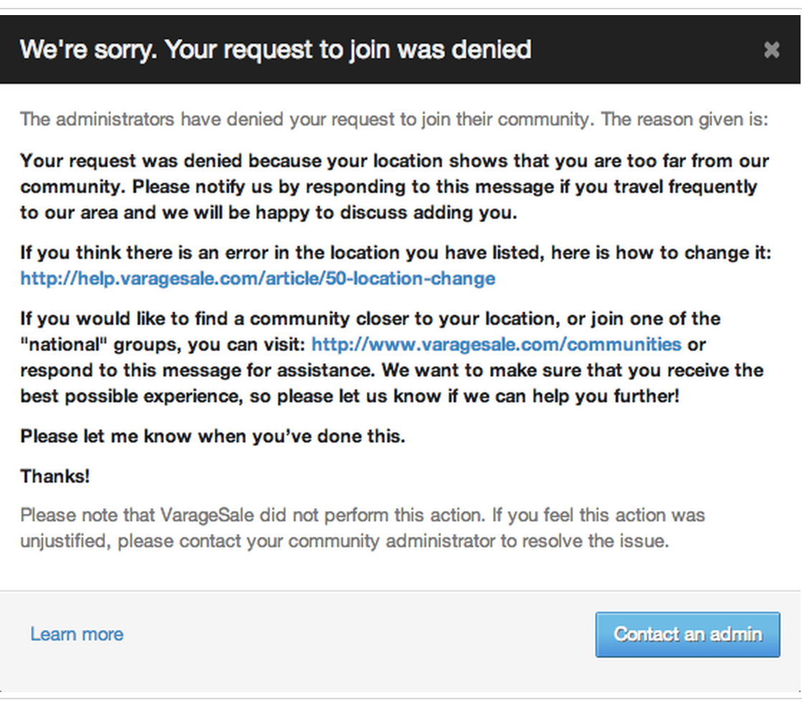Select the "Your request was denied because" paragraph

[x=393, y=186]
